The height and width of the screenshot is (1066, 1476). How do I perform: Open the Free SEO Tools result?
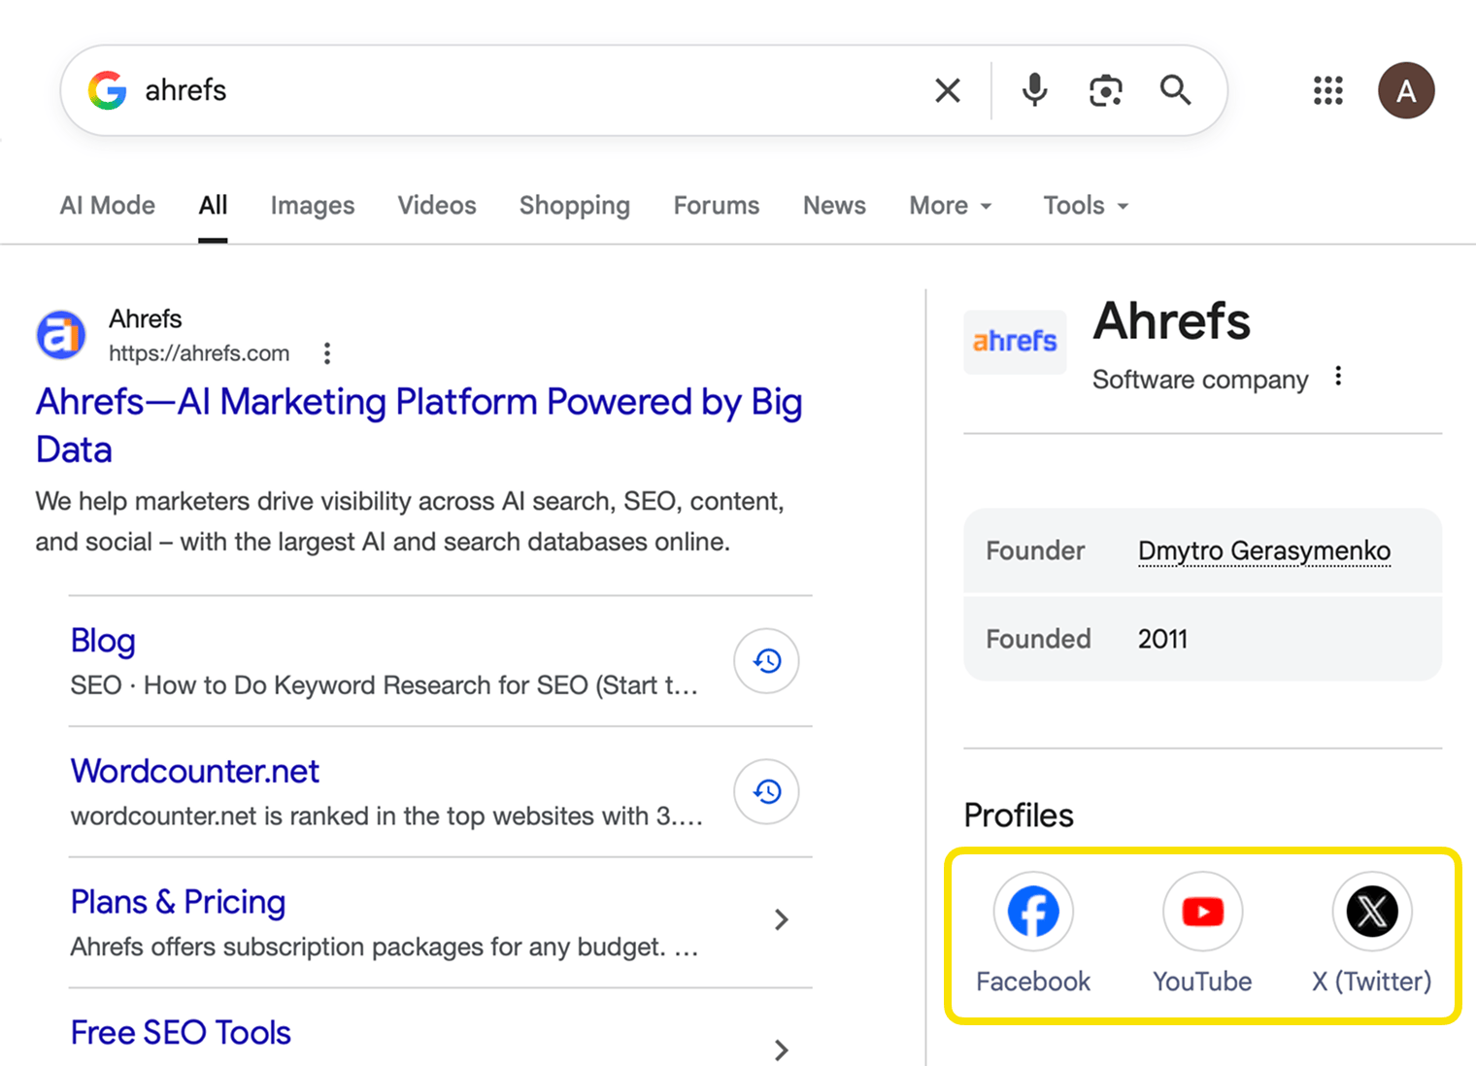click(180, 1032)
